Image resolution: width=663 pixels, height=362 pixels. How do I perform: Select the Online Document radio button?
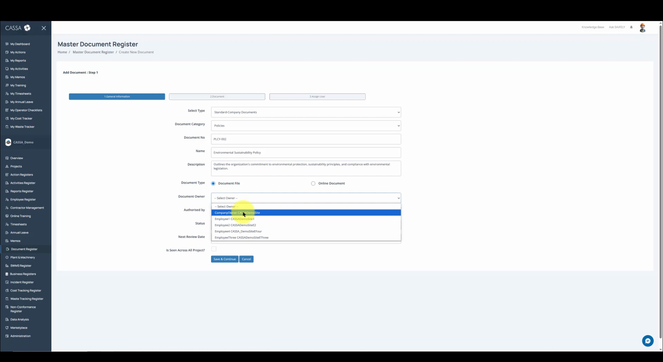point(313,183)
